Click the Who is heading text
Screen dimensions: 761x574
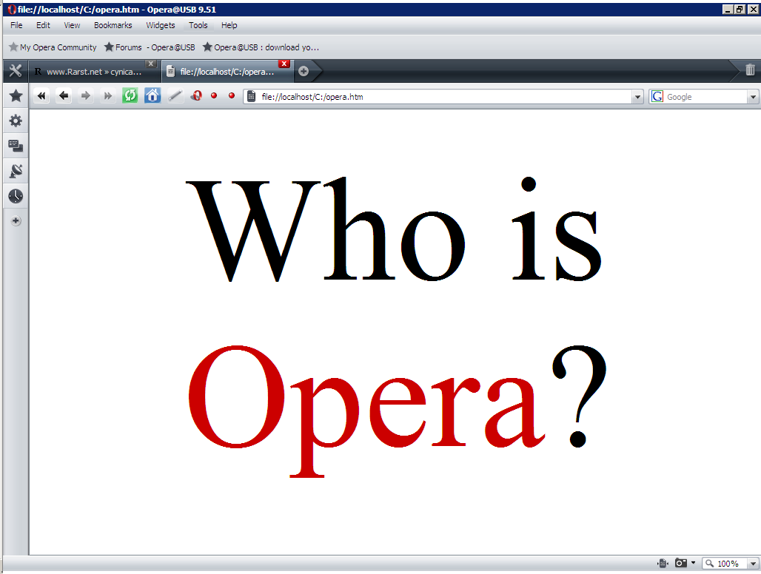394,229
